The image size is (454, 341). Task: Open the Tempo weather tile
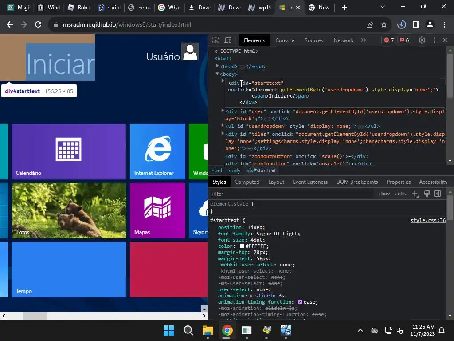[x=69, y=270]
